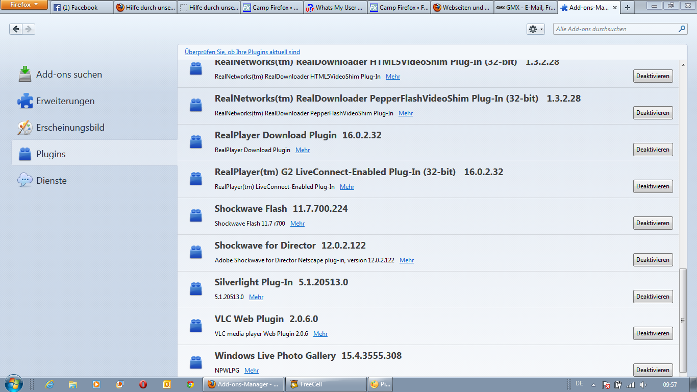Switch to the Facebook tab

point(81,8)
